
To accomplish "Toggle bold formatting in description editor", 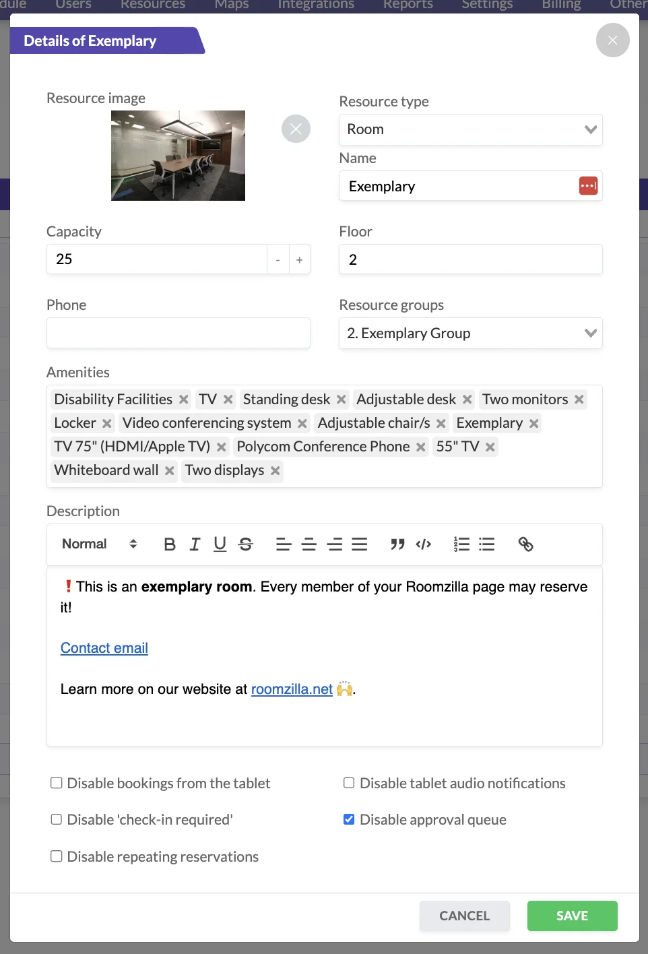I will click(x=170, y=544).
